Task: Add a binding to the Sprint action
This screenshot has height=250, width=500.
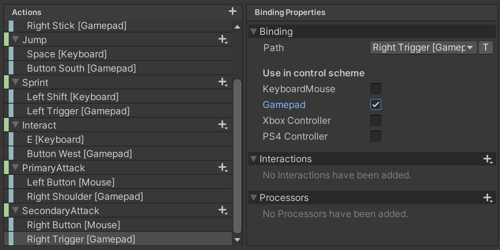Action: click(x=223, y=82)
